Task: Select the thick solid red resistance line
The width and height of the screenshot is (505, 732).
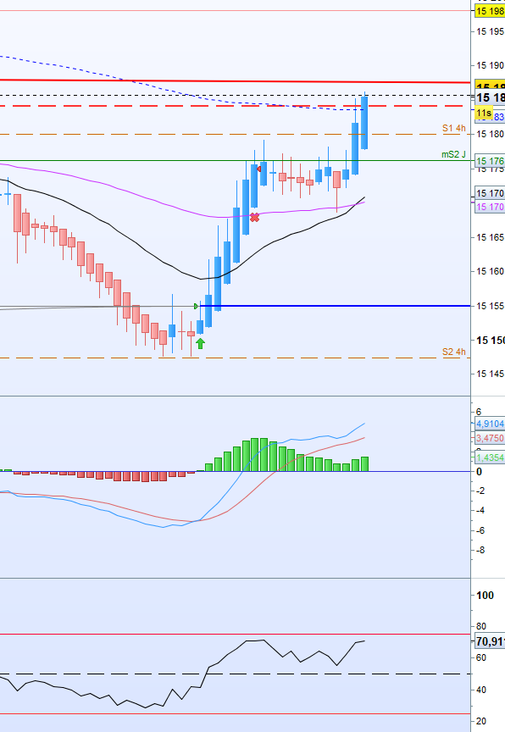Action: (236, 81)
